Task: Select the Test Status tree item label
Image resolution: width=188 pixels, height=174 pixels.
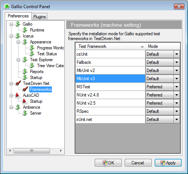Action: pyautogui.click(x=47, y=54)
